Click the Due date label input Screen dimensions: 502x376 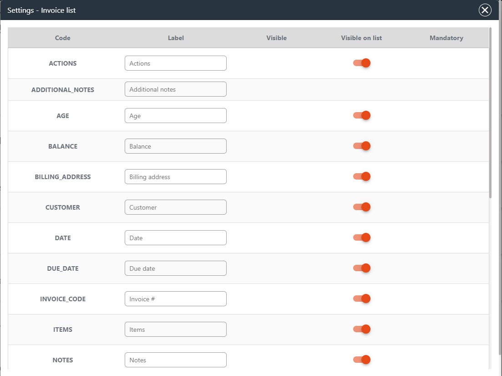(175, 268)
